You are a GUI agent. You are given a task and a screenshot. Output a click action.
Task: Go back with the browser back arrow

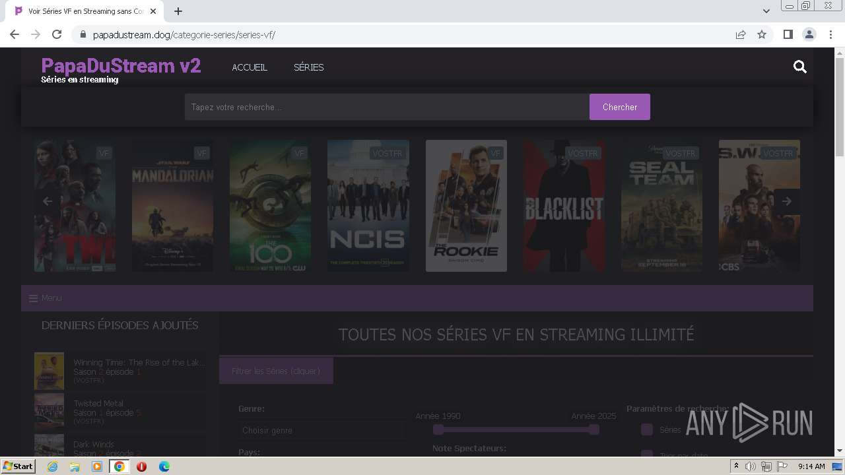click(x=15, y=34)
